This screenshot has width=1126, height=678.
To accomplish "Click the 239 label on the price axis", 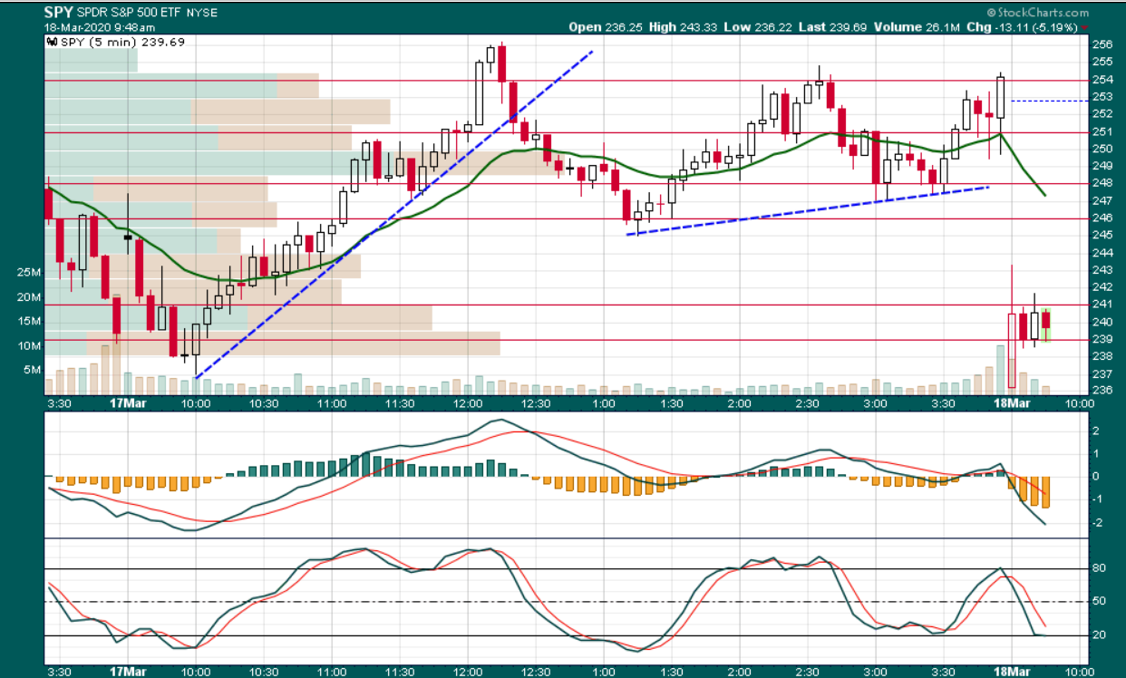I will [x=1102, y=339].
